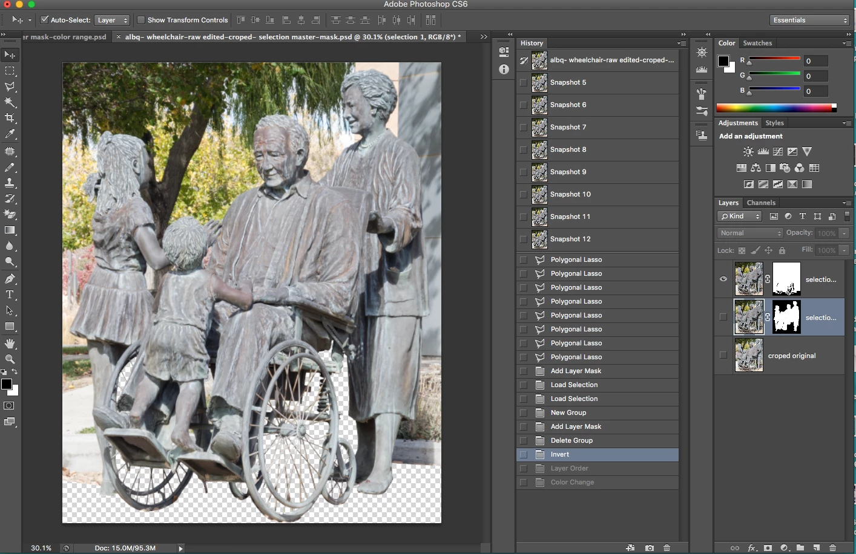Go to Add Layer Mask history state
Viewport: 856px width, 554px height.
tap(598, 427)
